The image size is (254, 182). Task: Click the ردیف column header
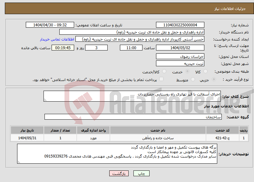(244, 130)
